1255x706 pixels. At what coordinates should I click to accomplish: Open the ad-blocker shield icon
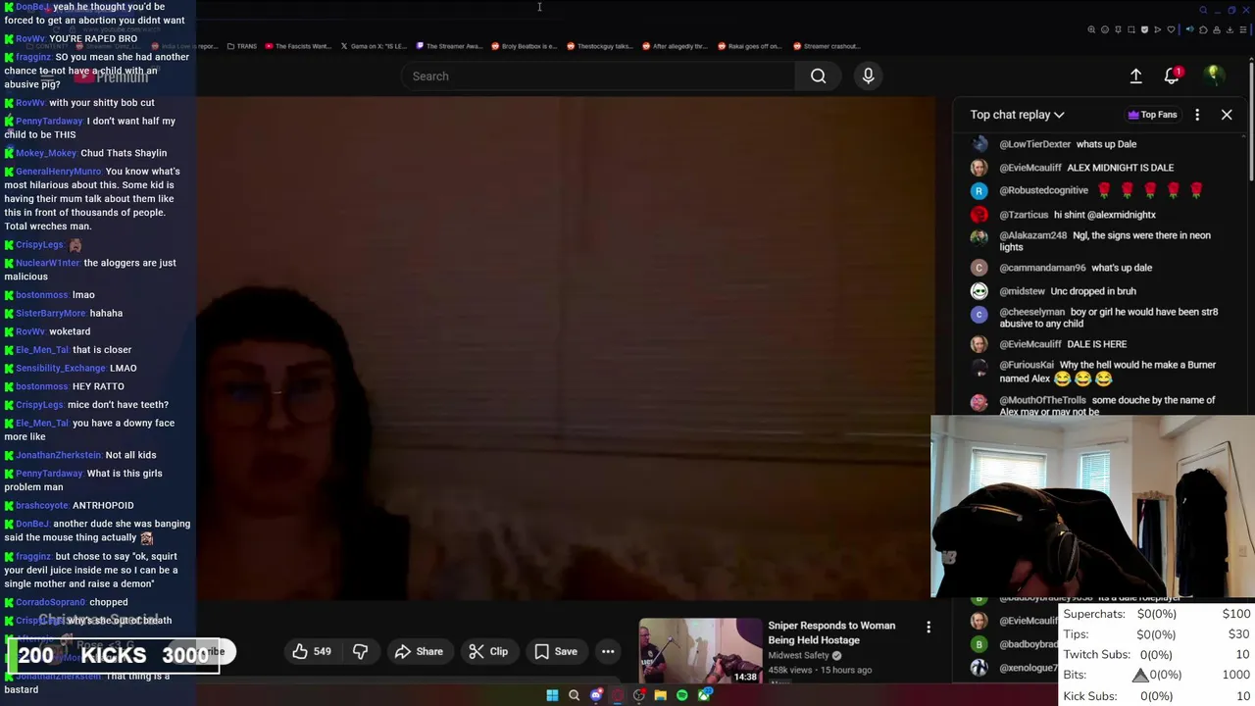[1144, 29]
